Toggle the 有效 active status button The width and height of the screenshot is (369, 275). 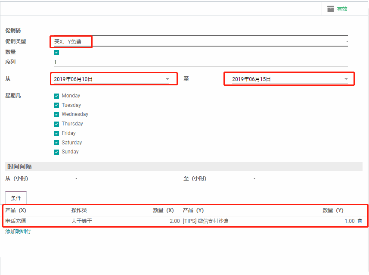[x=342, y=9]
